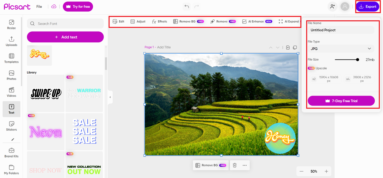The height and width of the screenshot is (178, 383).
Task: Open the Videos panel
Action: pyautogui.click(x=11, y=92)
